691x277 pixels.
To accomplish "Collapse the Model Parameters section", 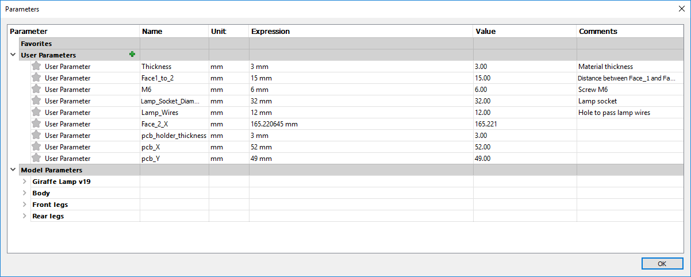I will click(13, 170).
